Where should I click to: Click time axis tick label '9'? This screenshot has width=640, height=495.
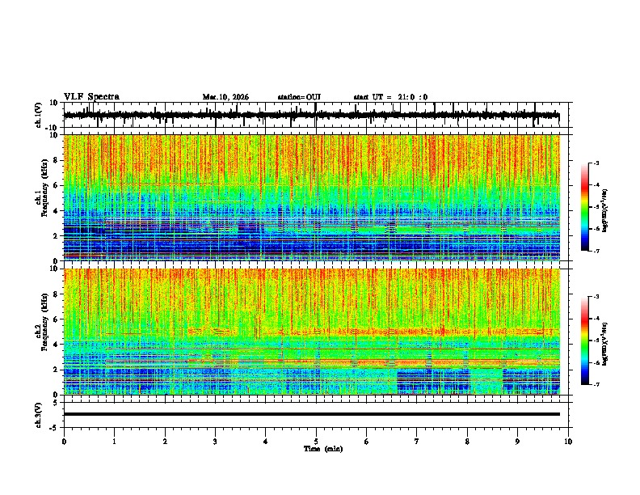click(x=517, y=442)
